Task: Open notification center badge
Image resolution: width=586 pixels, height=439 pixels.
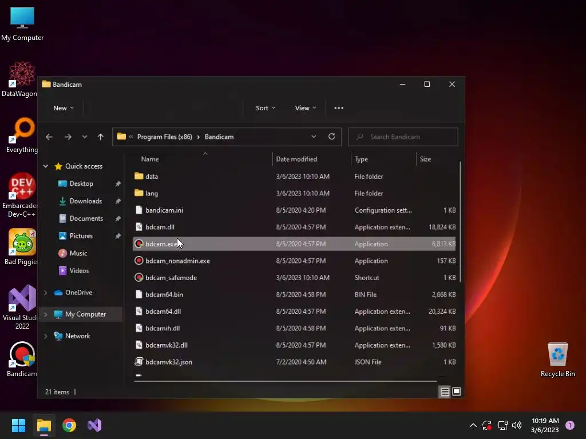Action: (x=570, y=425)
